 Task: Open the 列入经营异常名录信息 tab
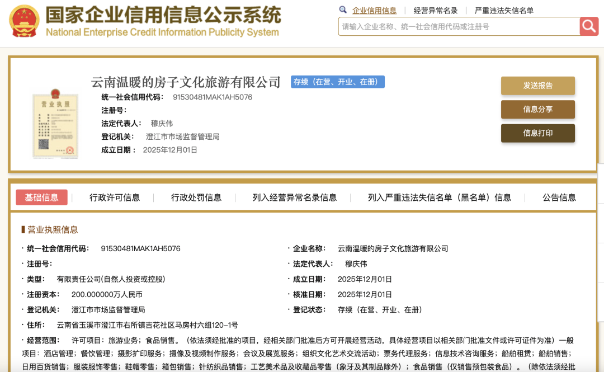pyautogui.click(x=295, y=197)
